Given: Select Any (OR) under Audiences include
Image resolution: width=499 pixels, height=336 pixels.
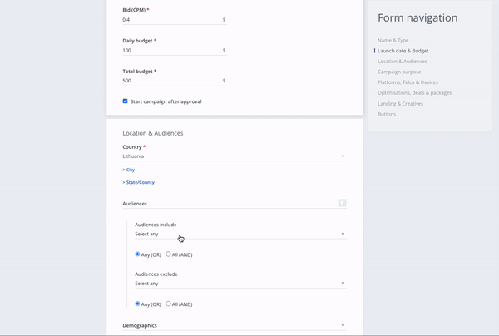Looking at the screenshot, I should tap(137, 254).
